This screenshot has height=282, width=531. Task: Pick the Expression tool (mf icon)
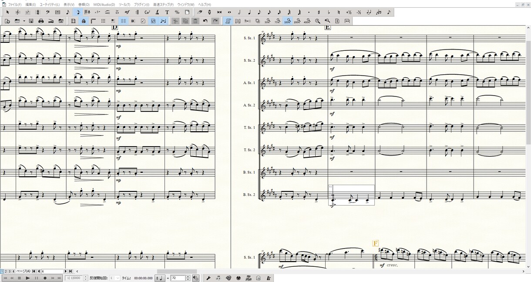pos(127,12)
